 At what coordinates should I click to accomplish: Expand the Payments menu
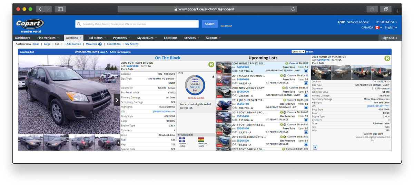(x=121, y=38)
